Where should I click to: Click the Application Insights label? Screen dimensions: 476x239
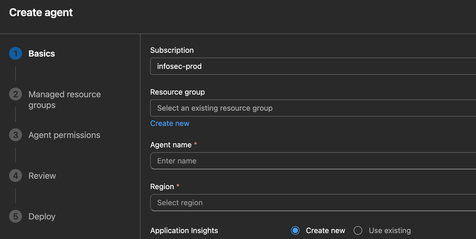click(x=184, y=230)
